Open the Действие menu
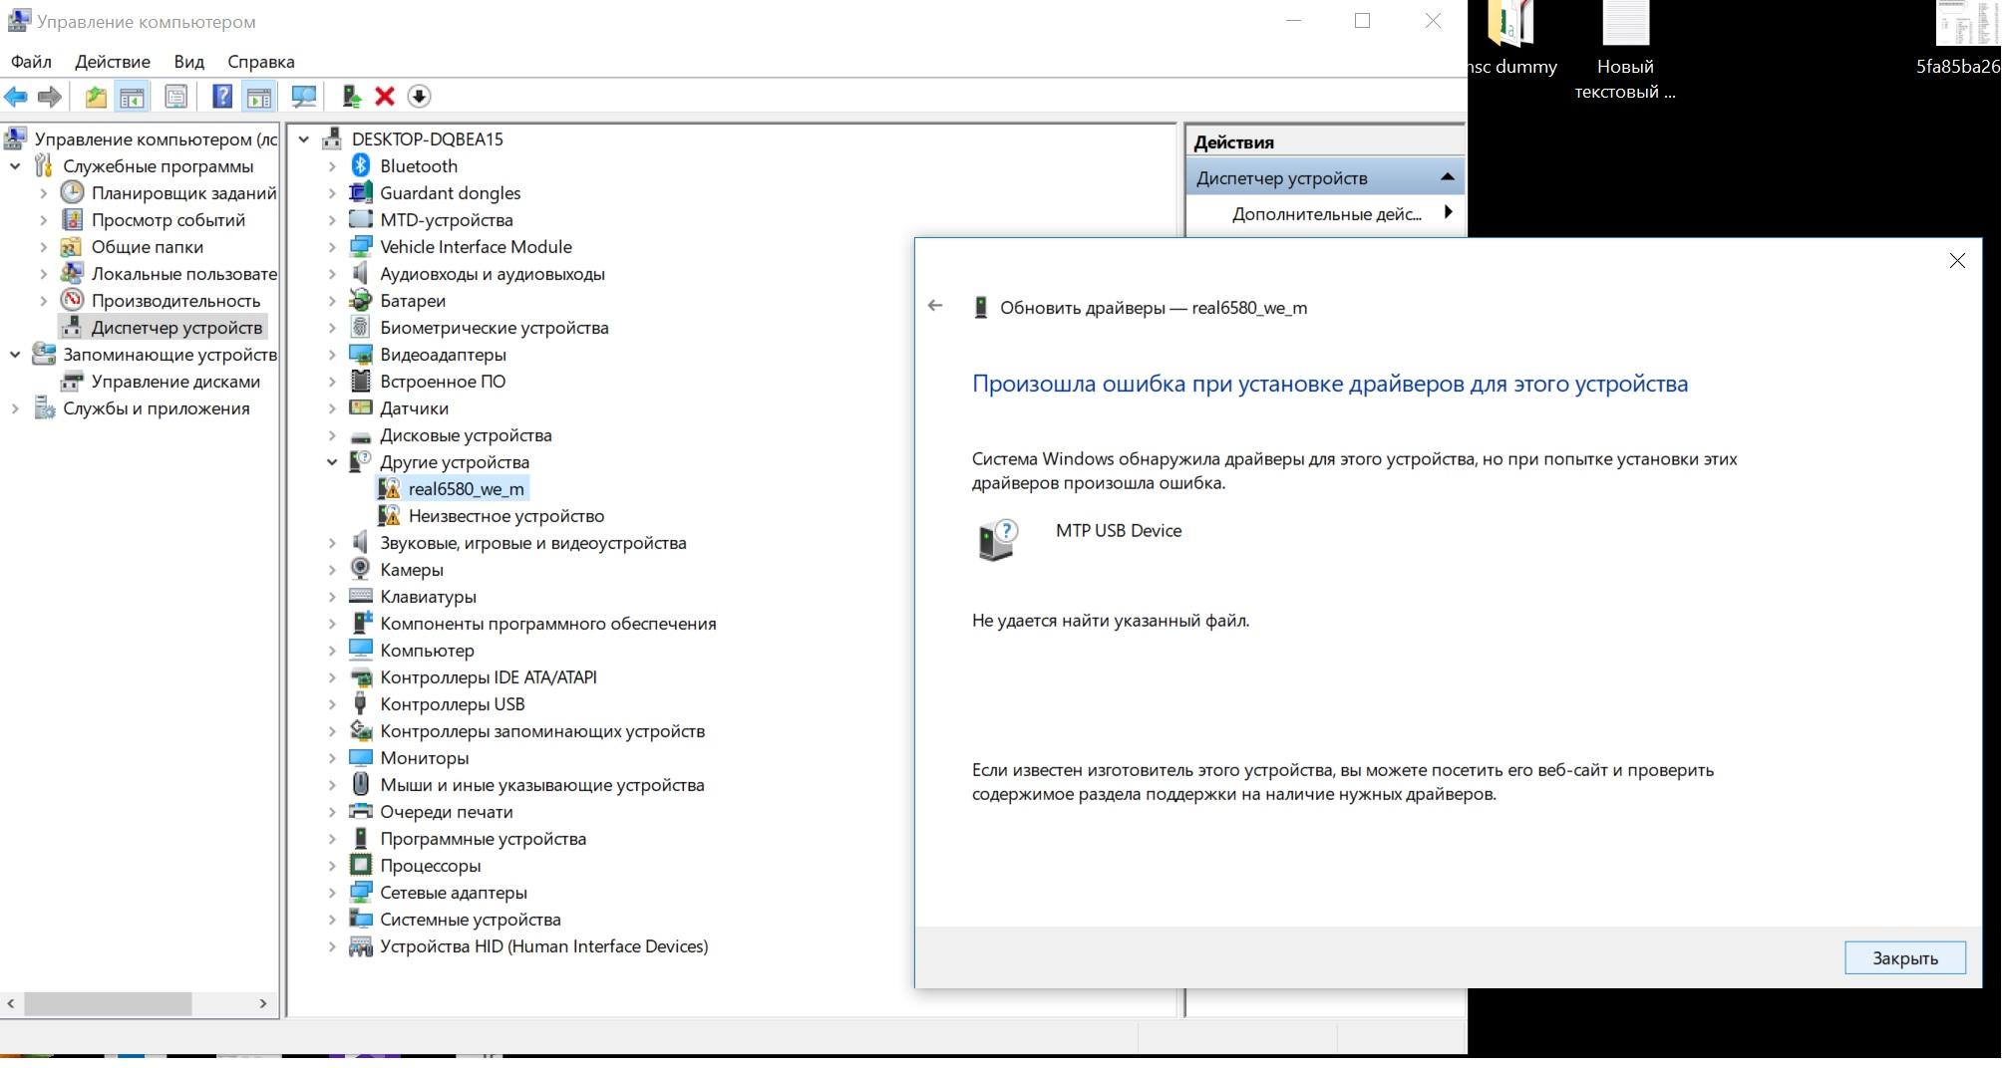This screenshot has width=2002, height=1068. click(113, 62)
